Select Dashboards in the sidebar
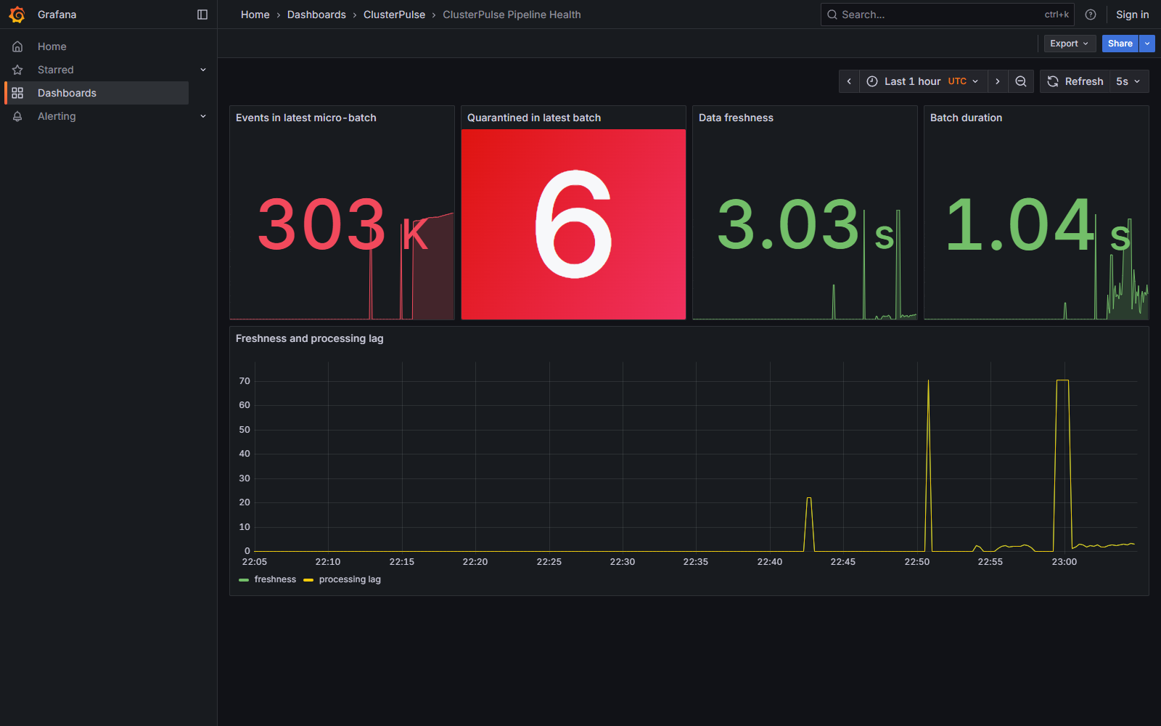 pos(97,93)
